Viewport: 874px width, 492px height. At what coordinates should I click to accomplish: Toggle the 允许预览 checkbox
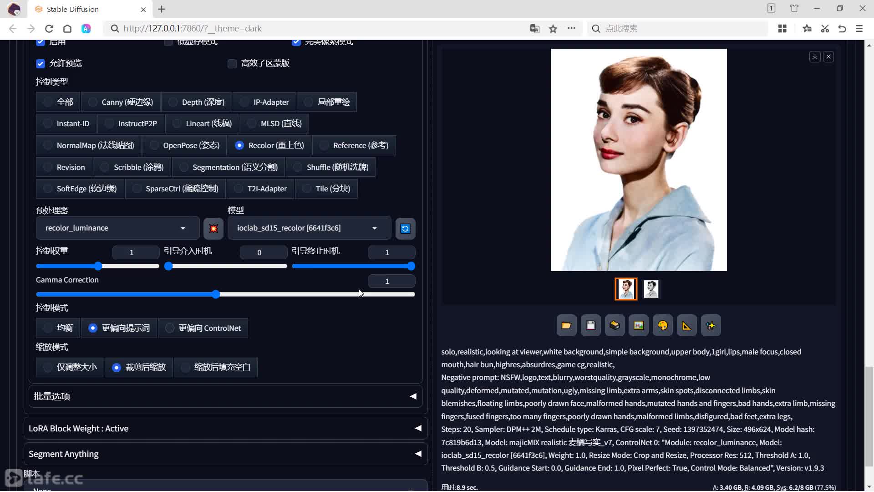(x=41, y=63)
